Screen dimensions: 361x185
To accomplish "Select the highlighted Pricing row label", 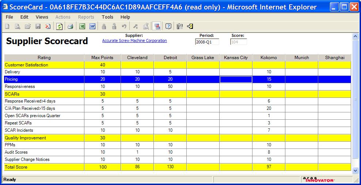I will (x=11, y=79).
